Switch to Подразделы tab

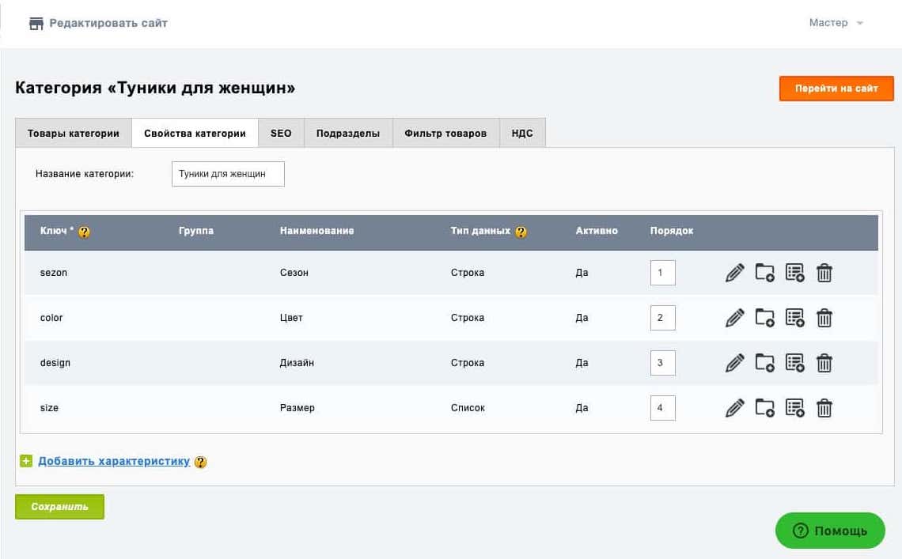tap(348, 133)
